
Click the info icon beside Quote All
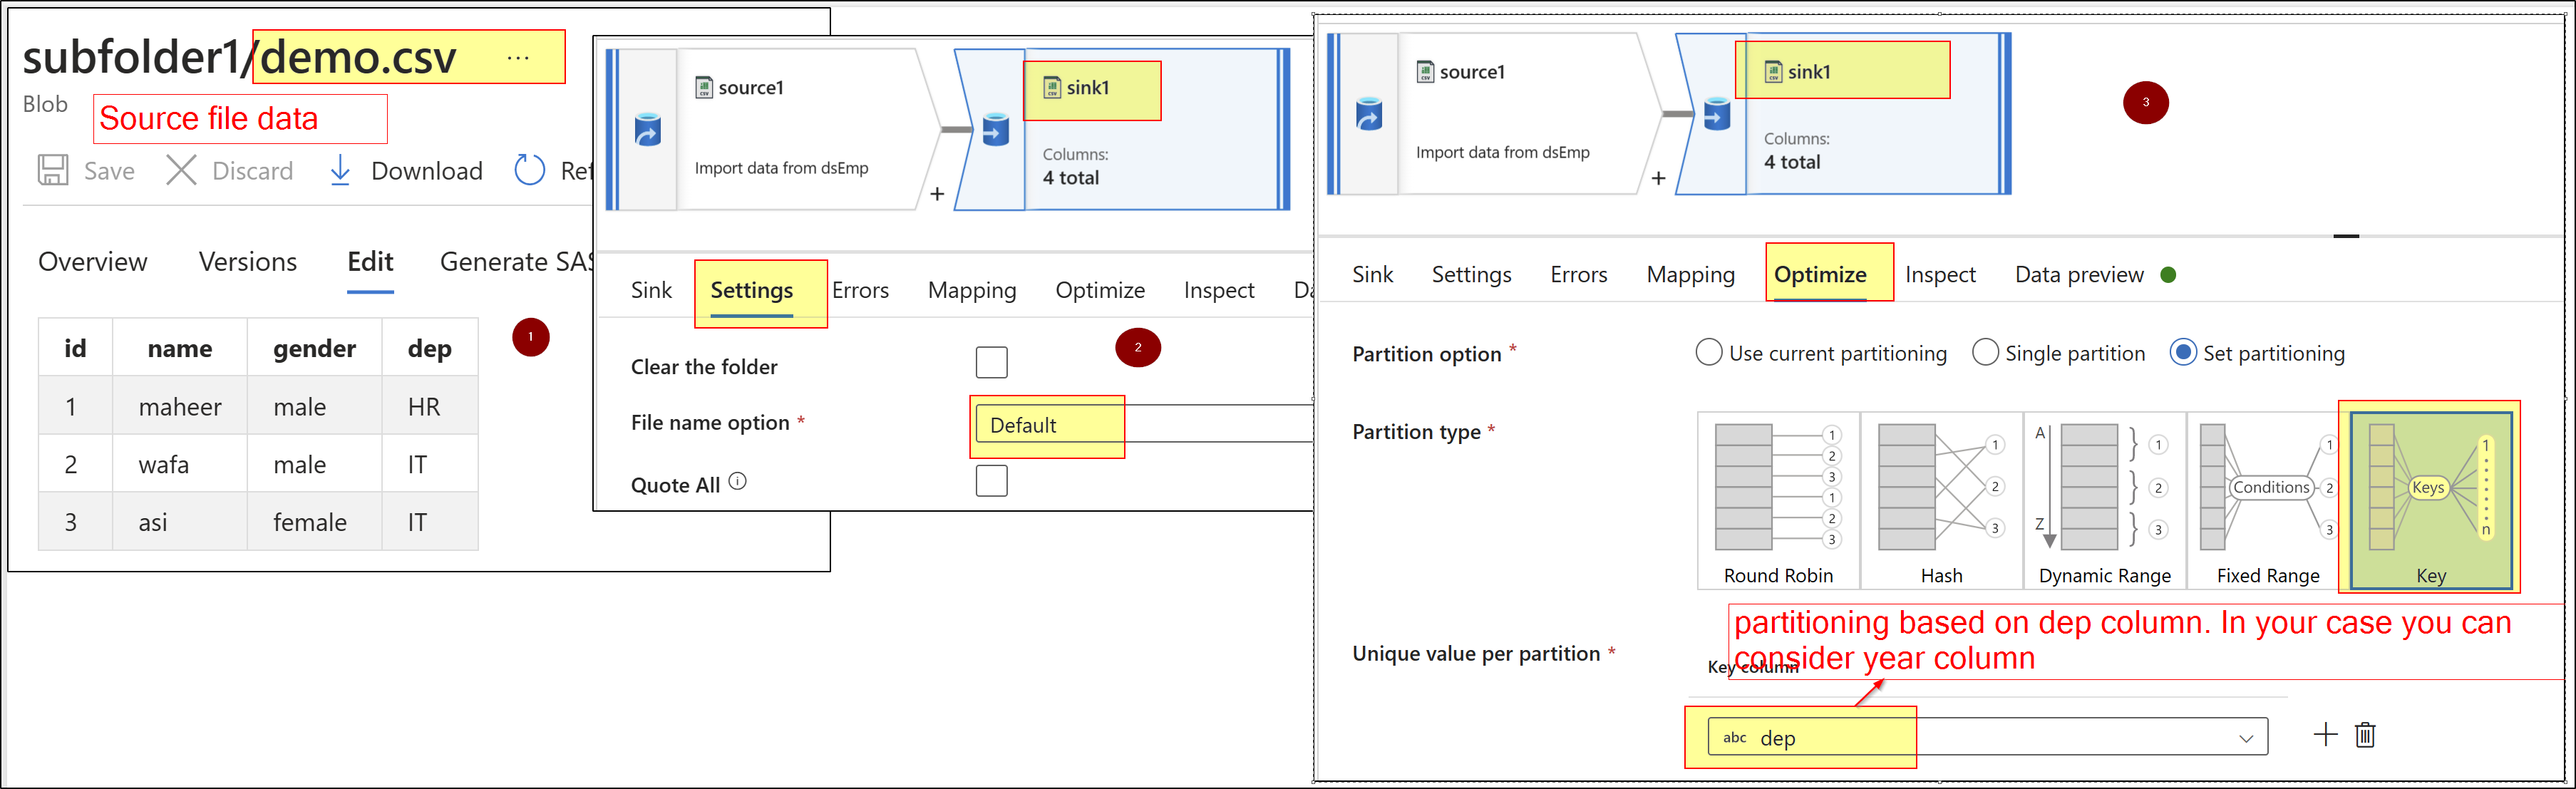click(738, 481)
